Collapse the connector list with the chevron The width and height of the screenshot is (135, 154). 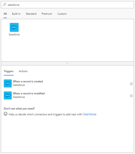[67, 63]
